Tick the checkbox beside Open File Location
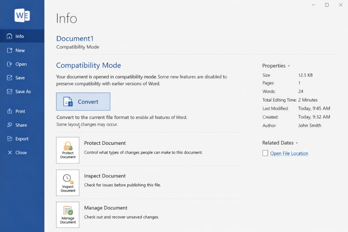348x232 pixels. [x=265, y=153]
